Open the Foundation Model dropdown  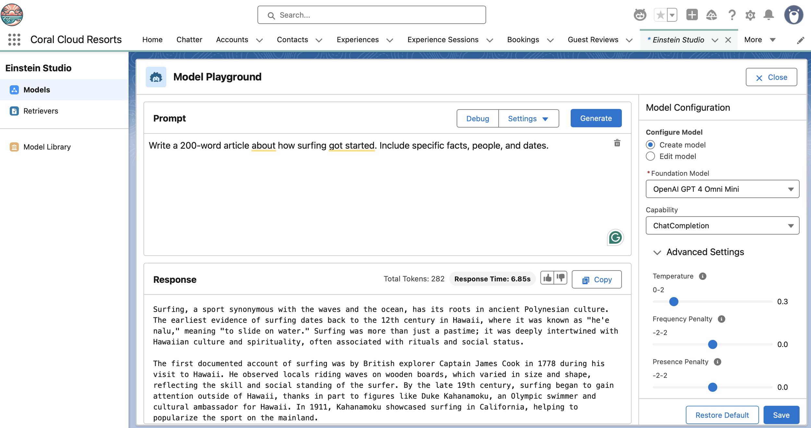click(722, 189)
